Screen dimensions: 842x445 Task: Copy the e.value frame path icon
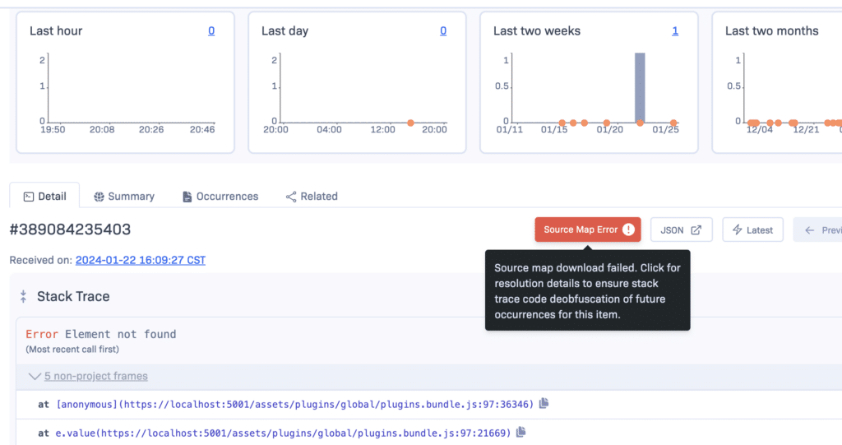[x=520, y=432]
